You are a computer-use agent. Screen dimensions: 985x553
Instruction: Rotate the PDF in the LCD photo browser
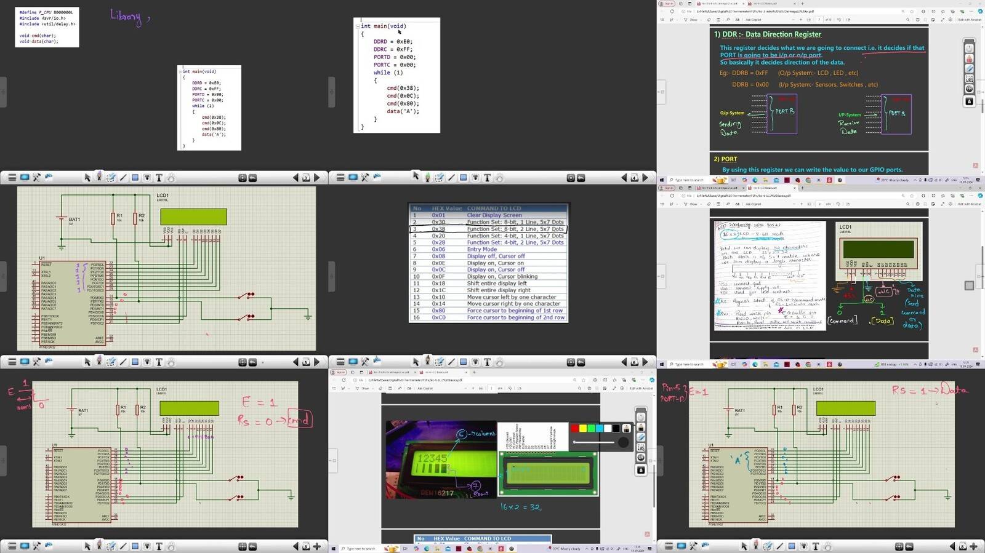tap(510, 388)
